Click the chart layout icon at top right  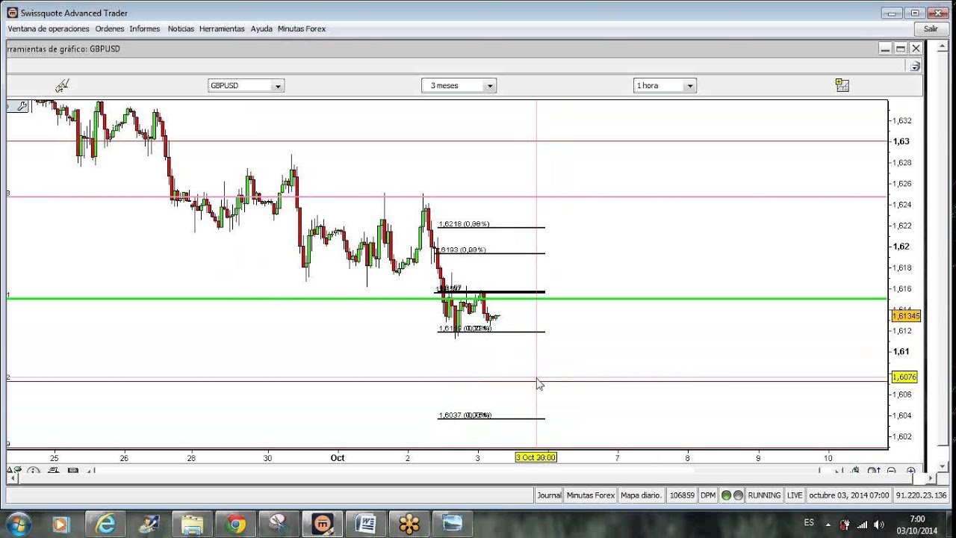[x=842, y=85]
